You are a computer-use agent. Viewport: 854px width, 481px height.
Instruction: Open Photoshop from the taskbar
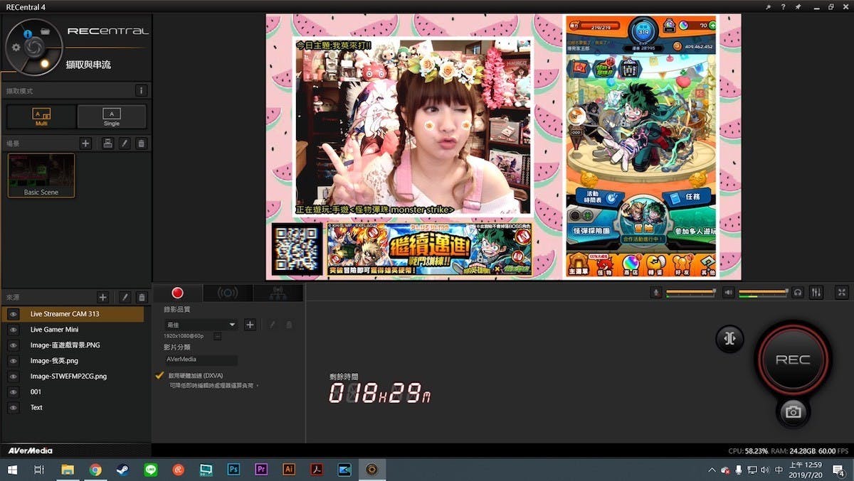pos(233,470)
